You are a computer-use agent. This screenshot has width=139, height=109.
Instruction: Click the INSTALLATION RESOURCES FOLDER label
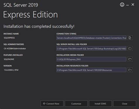72,66
